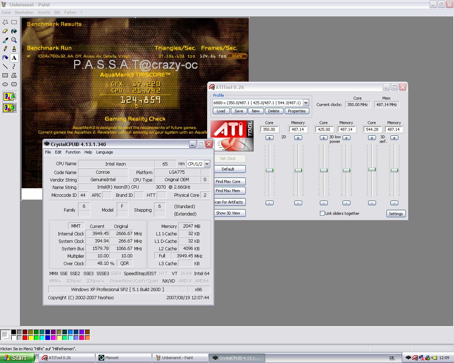Click the 3D perf Core slider handle
Screen dimensions: 454x363
tap(372, 169)
